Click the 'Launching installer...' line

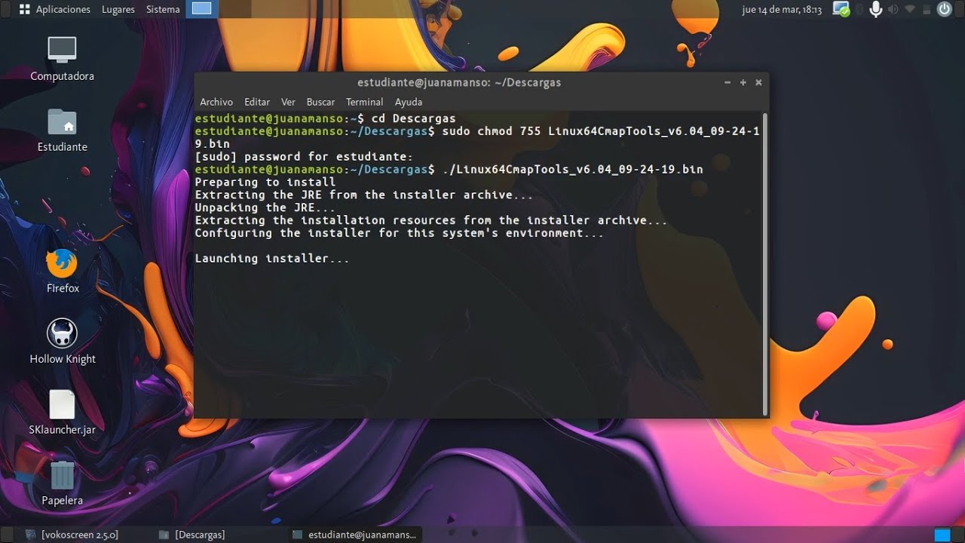(x=272, y=259)
